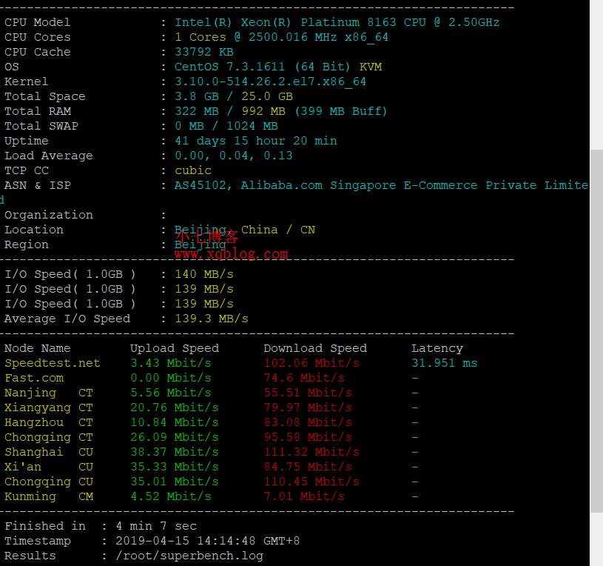Click the 'Hangzhou CT' node name
The image size is (603, 566).
point(48,422)
